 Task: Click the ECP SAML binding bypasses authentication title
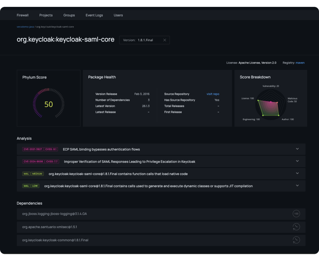click(101, 149)
